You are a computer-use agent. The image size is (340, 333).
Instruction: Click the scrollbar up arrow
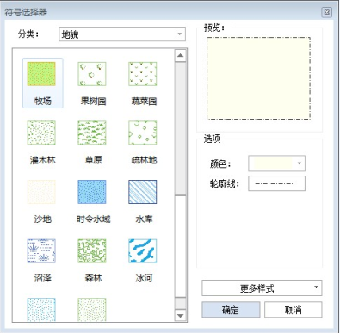click(181, 55)
